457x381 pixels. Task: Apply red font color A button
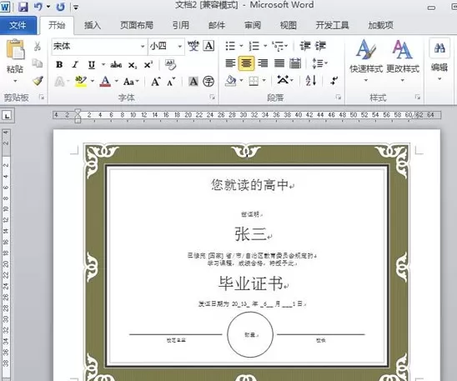pos(105,81)
